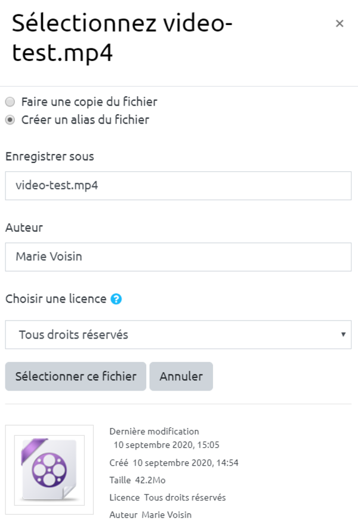Click the 'Enregistrer sous' filename field
358x532 pixels.
178,186
